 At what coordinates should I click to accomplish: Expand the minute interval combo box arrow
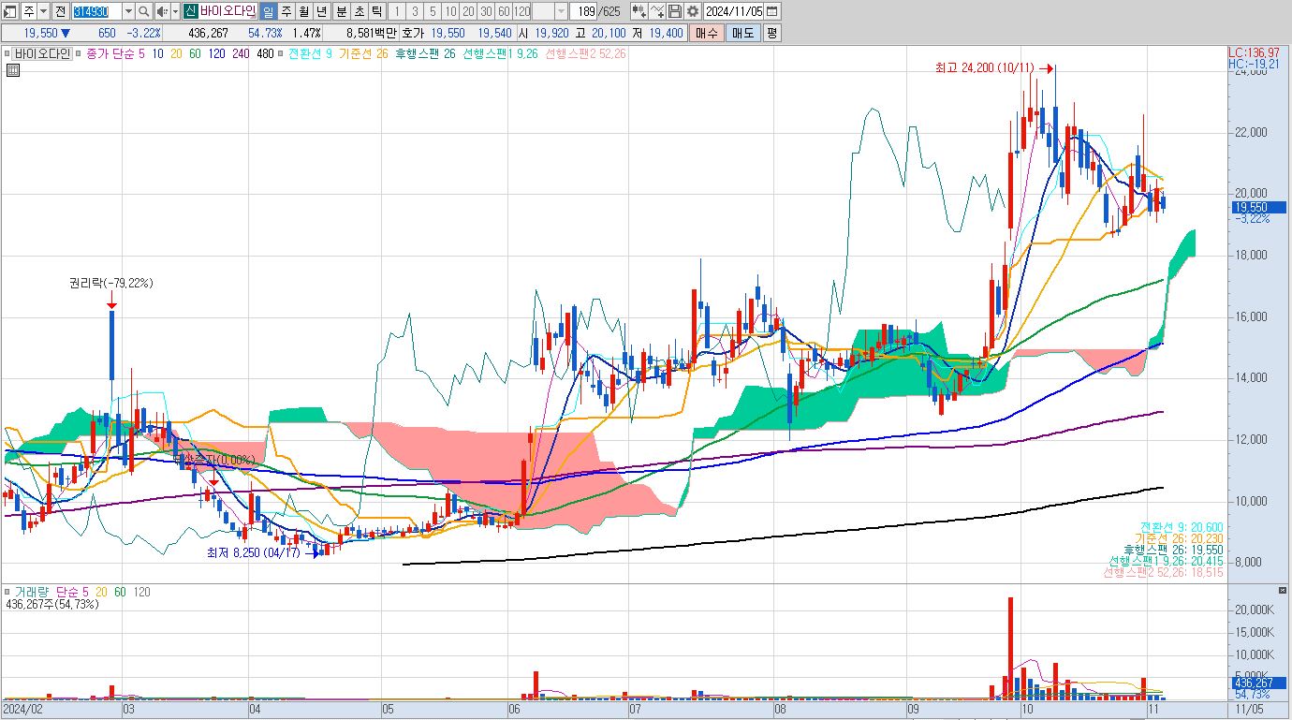[x=561, y=11]
